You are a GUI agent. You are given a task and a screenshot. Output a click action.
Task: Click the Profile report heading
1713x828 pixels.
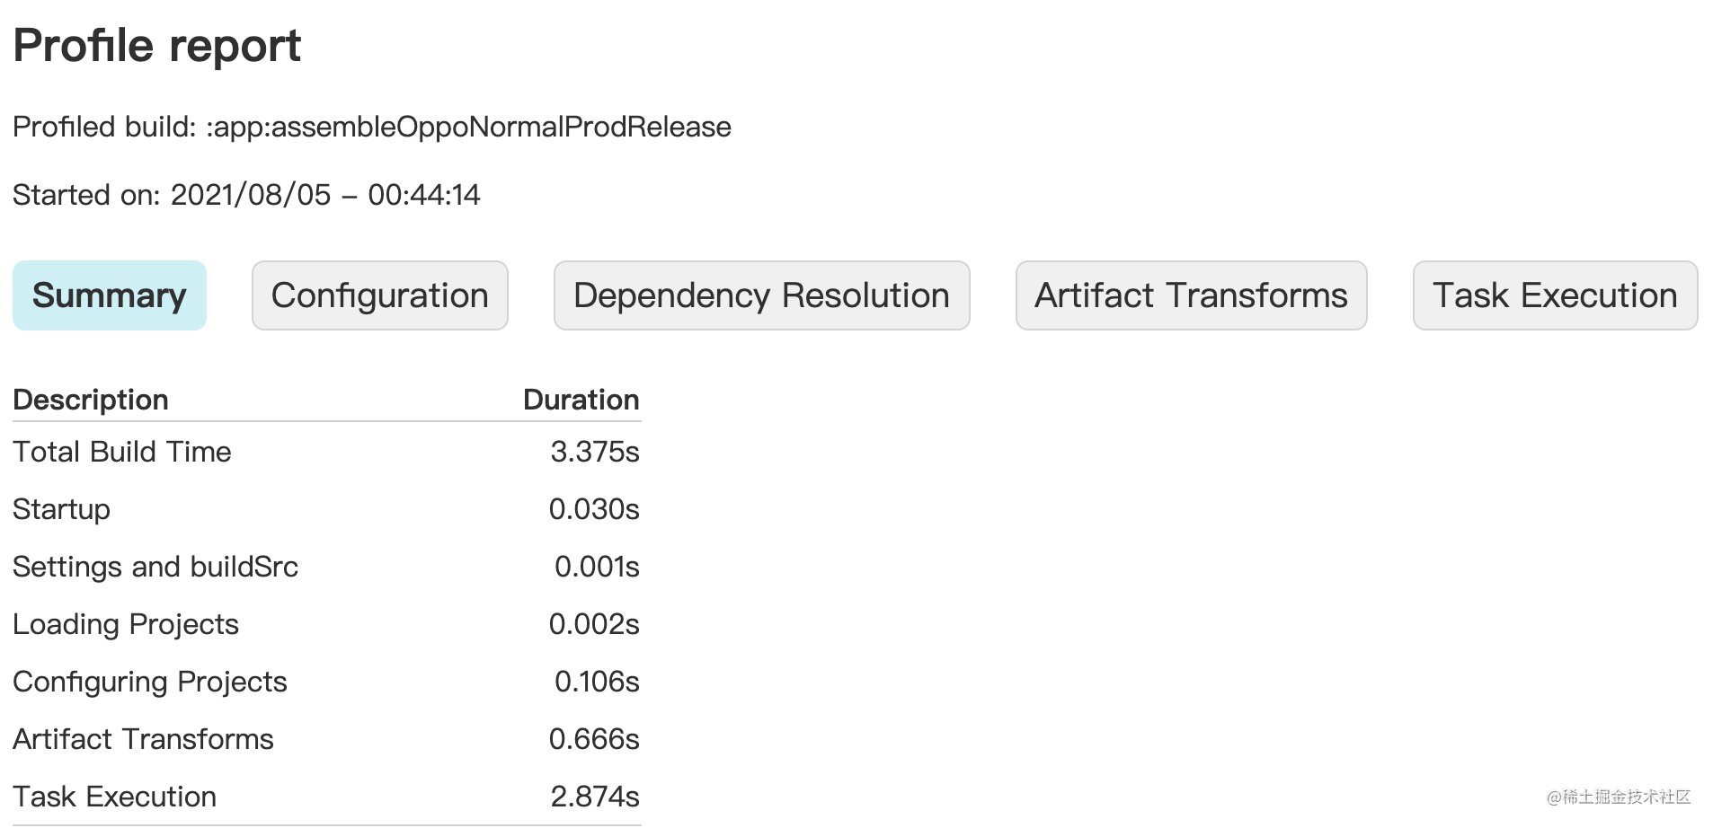[157, 46]
